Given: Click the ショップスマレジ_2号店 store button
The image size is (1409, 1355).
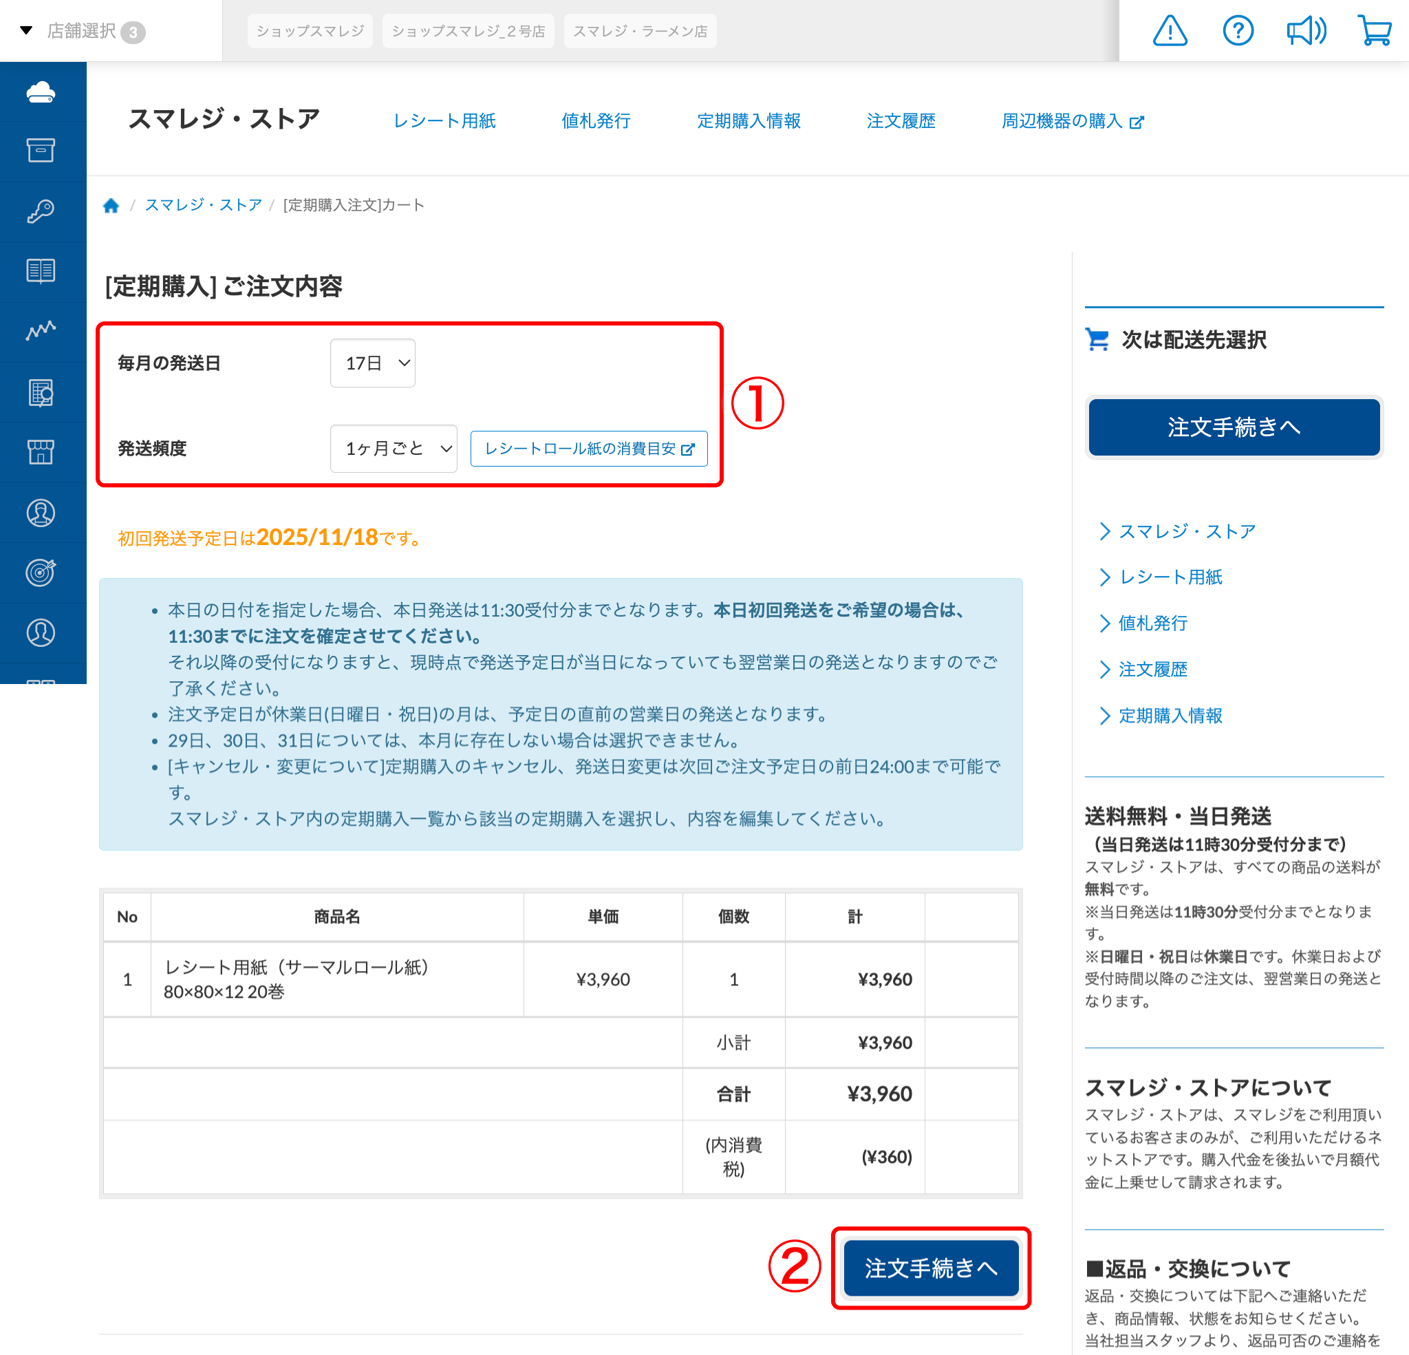Looking at the screenshot, I should click(x=468, y=30).
